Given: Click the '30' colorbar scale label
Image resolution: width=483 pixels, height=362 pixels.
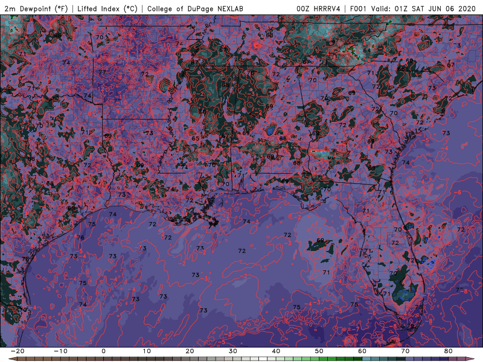Looking at the screenshot, I should (x=233, y=351).
